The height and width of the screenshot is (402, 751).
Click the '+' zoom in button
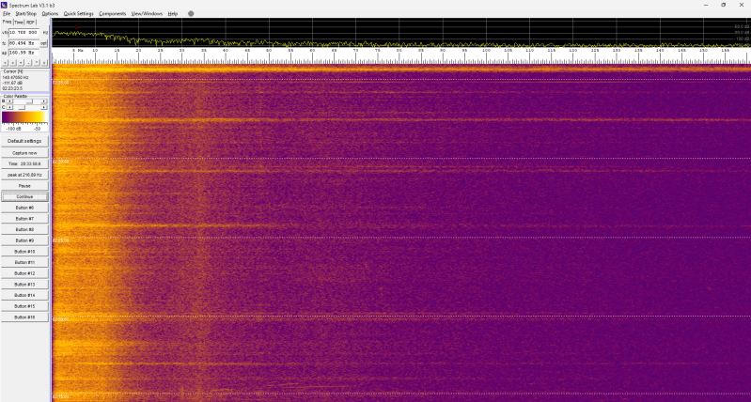tap(21, 63)
